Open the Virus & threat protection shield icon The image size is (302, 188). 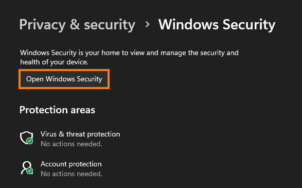pos(27,138)
